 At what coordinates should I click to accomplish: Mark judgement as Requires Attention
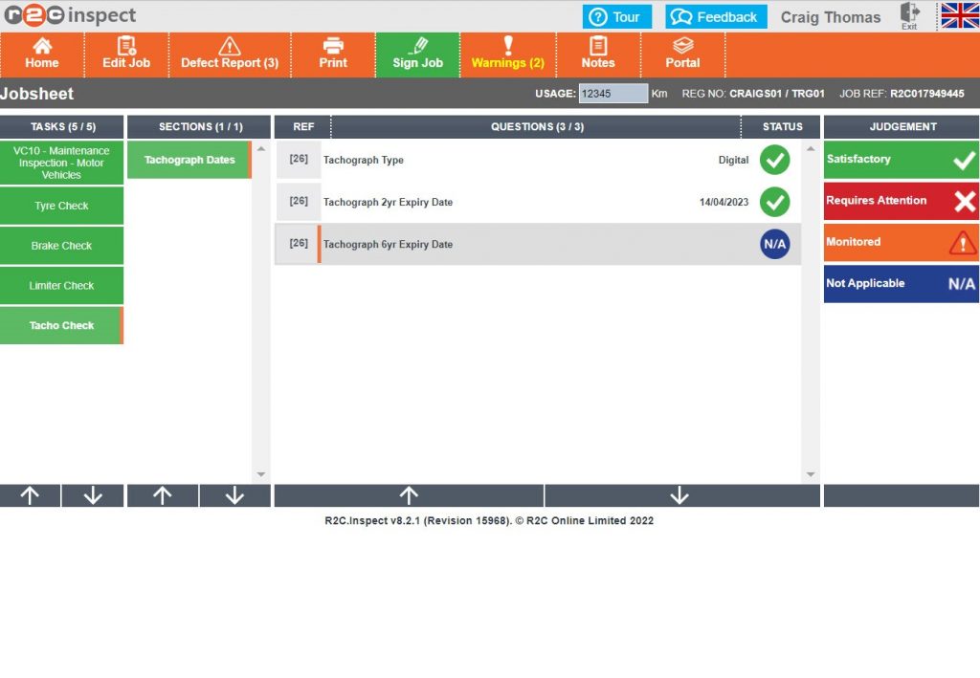click(900, 201)
